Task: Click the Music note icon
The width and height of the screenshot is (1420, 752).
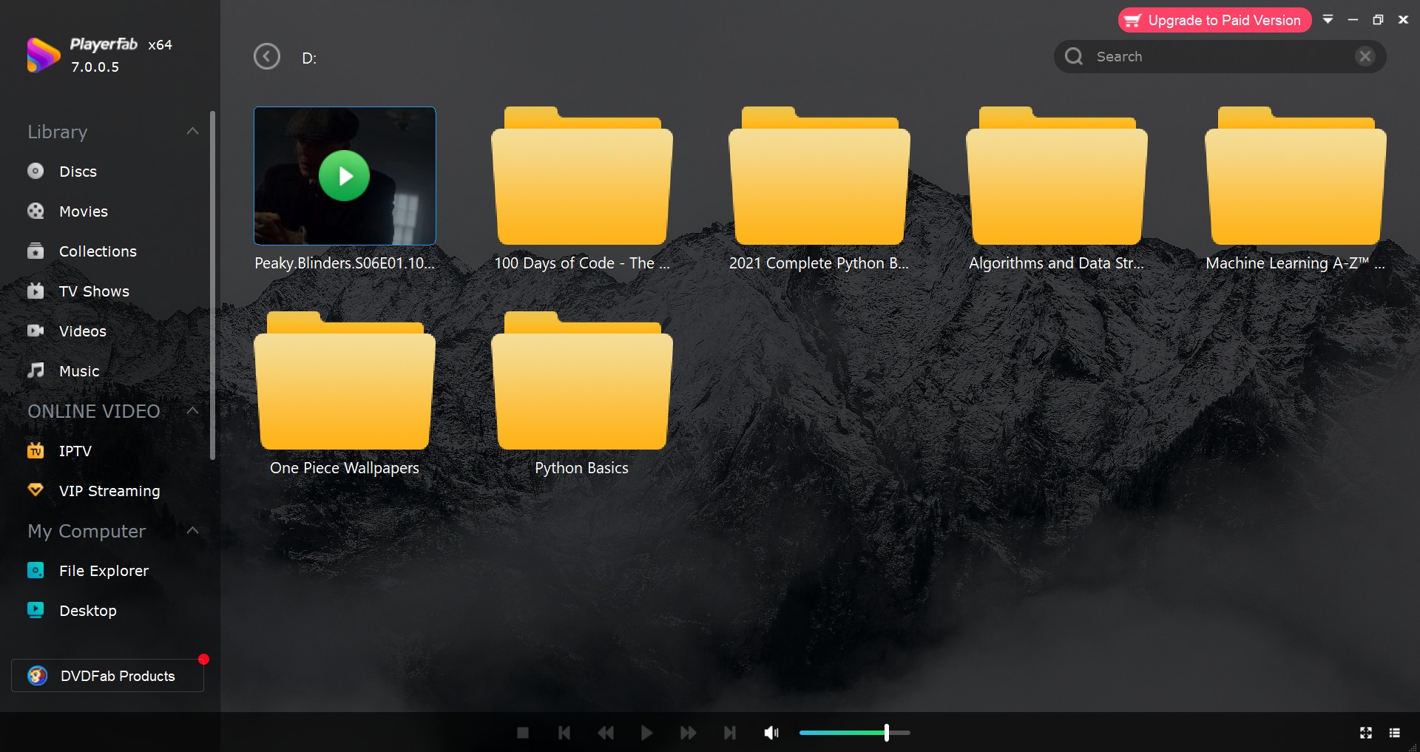Action: [35, 370]
